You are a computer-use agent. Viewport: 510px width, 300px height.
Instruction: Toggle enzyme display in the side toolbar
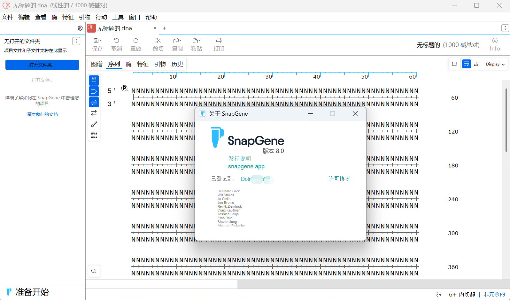pyautogui.click(x=94, y=81)
